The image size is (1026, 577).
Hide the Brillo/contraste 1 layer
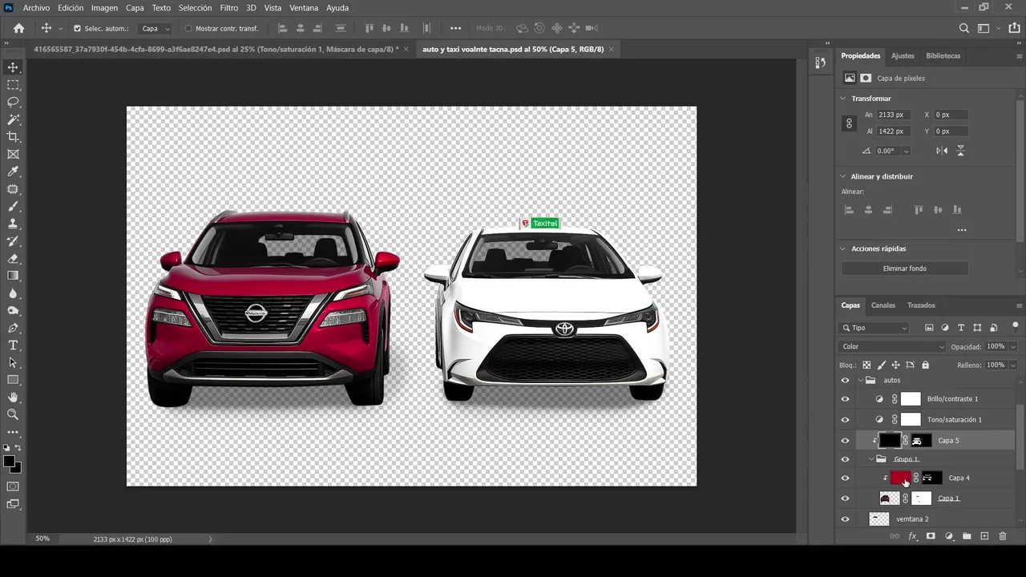click(845, 399)
